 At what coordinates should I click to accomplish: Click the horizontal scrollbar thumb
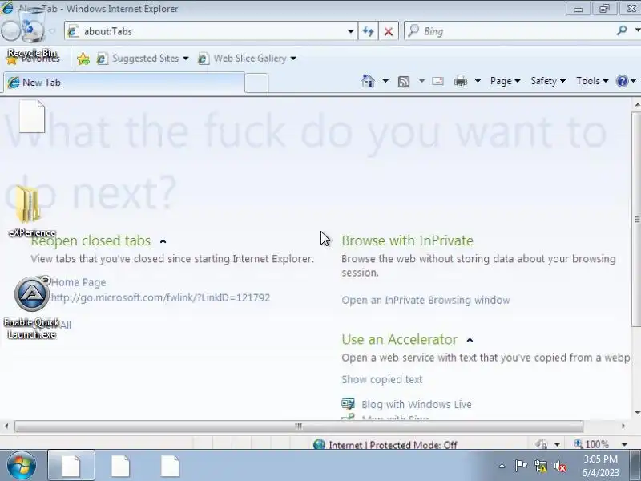click(299, 426)
